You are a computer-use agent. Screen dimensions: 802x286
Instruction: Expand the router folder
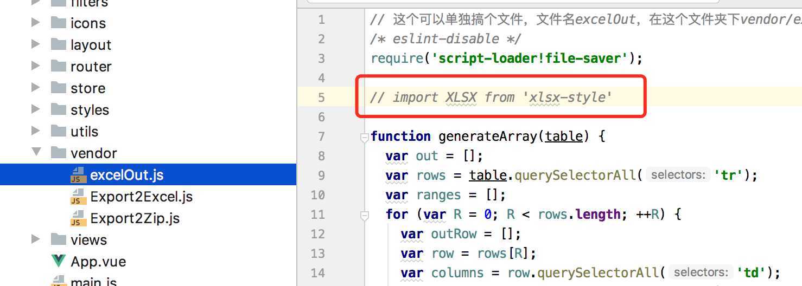(36, 66)
